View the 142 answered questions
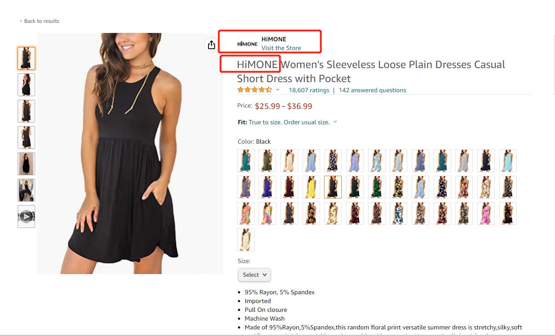Screen dimensions: 555x336 [x=372, y=90]
